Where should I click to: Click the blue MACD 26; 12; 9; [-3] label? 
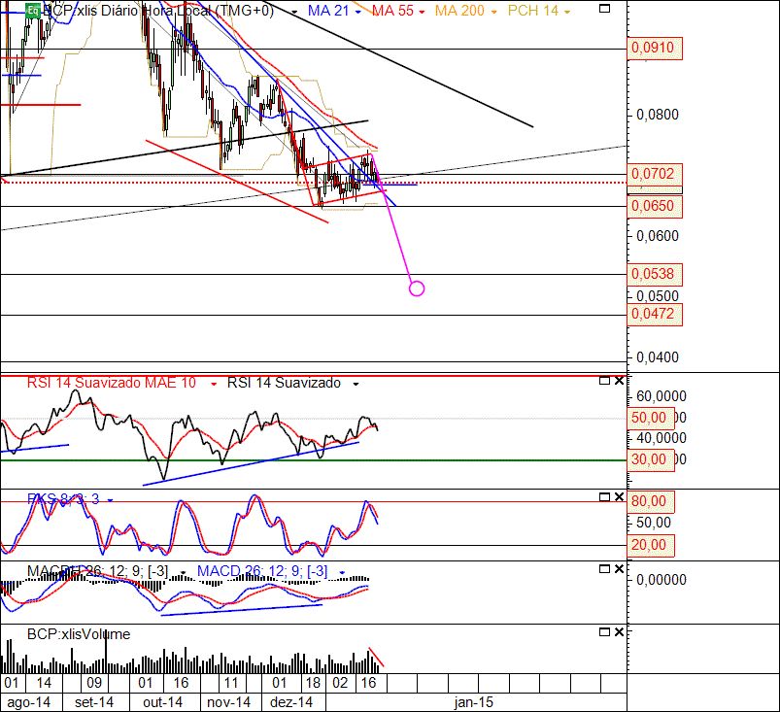pos(262,571)
